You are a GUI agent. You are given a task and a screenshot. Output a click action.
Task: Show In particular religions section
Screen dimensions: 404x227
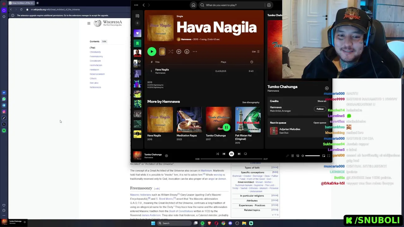(x=275, y=195)
